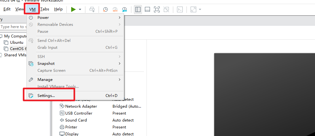Click the Power icon in the menu
The width and height of the screenshot is (315, 136).
[31, 18]
